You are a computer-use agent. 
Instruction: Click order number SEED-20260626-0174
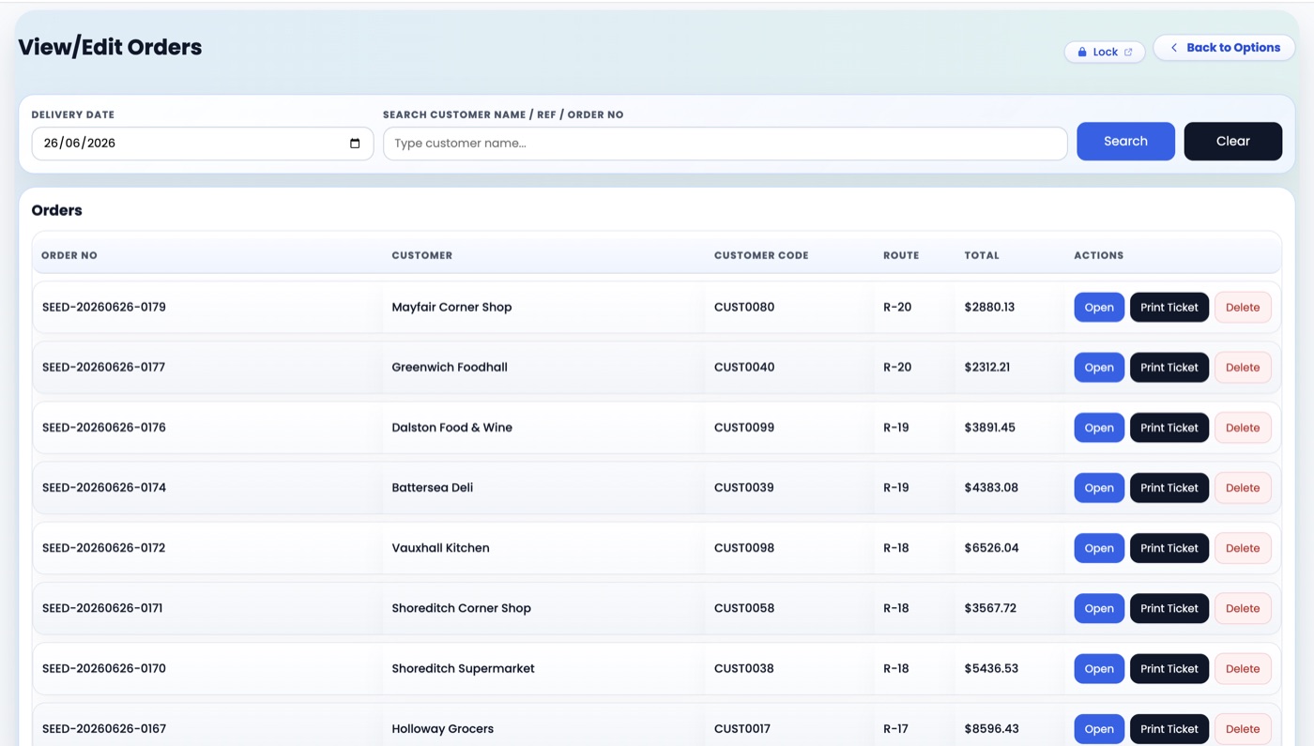pyautogui.click(x=104, y=487)
